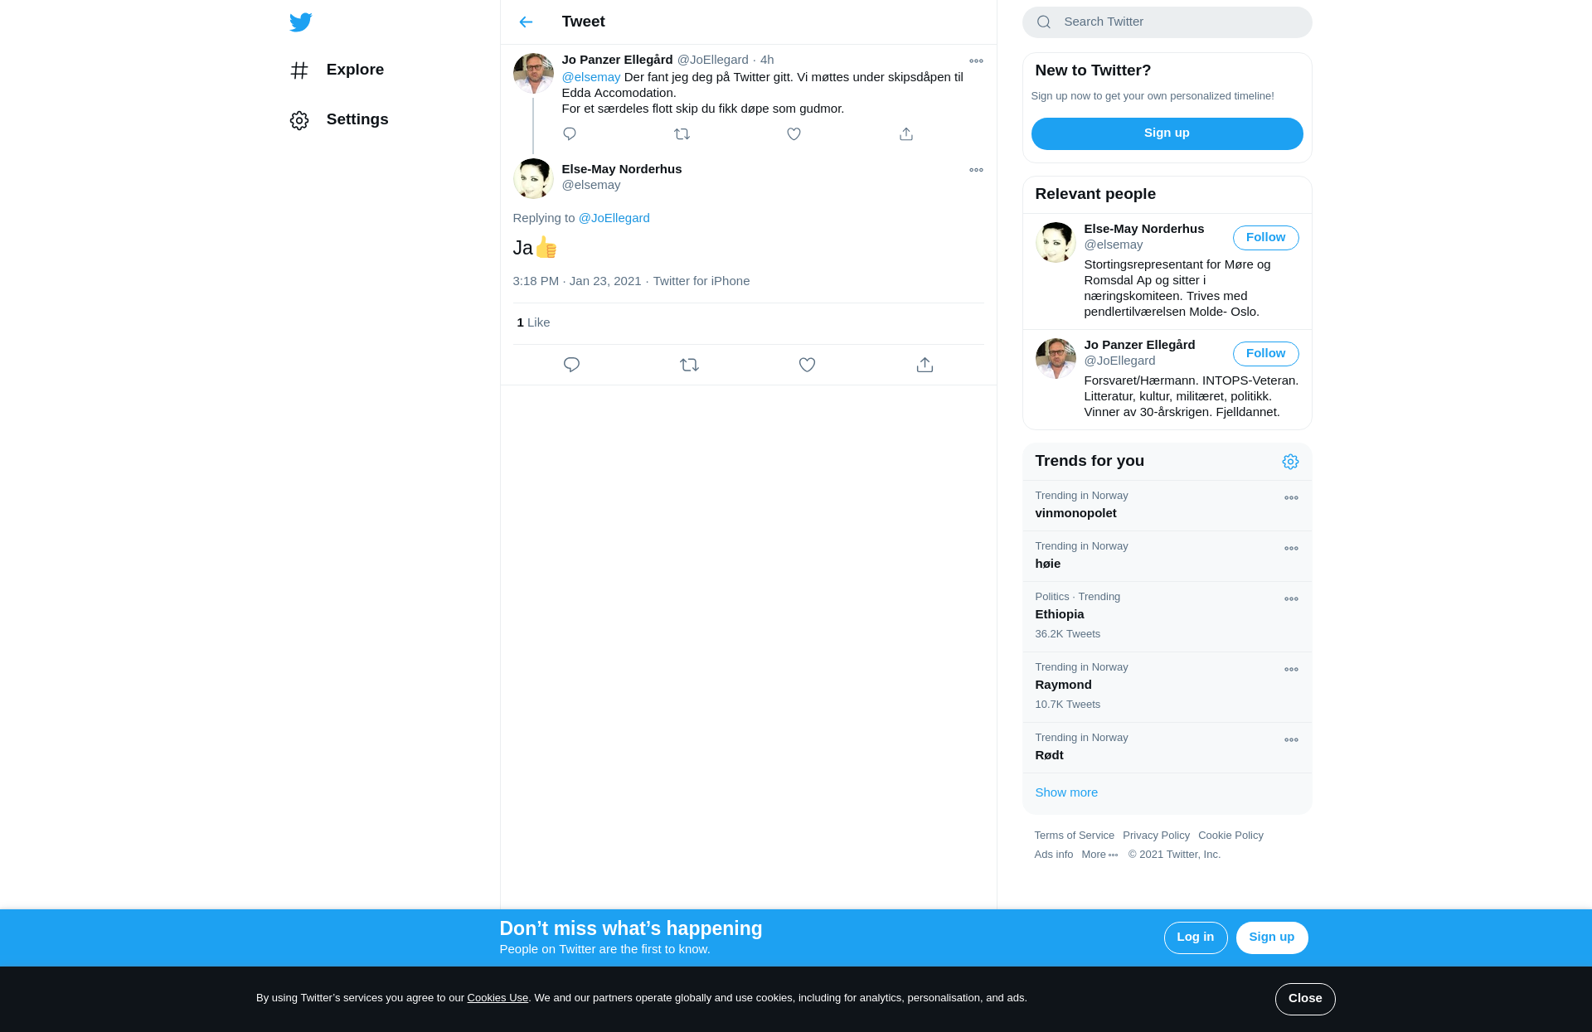Open Trends for you settings gear
The height and width of the screenshot is (1032, 1592).
[1290, 462]
